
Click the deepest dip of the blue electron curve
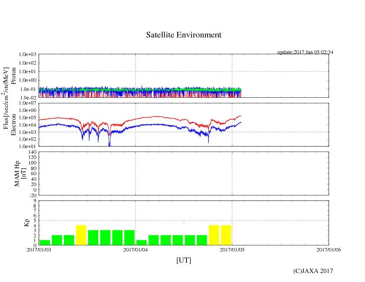[109, 145]
